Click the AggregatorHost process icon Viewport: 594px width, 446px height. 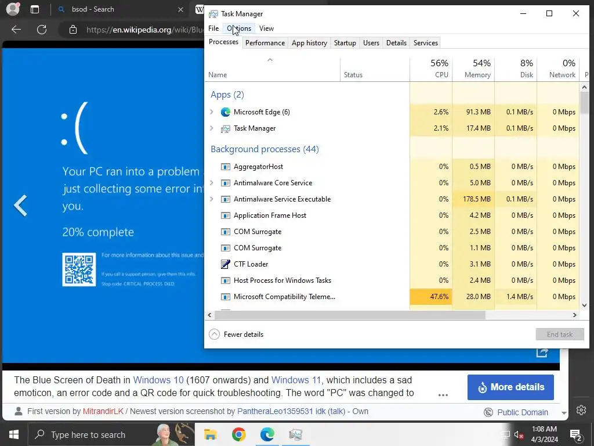point(226,167)
